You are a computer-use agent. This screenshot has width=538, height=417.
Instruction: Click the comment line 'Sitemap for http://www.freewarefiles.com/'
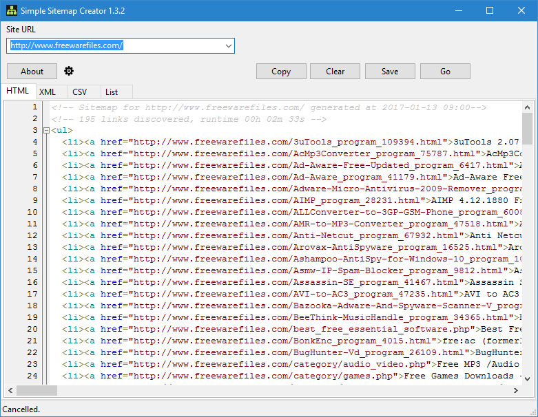tap(269, 107)
